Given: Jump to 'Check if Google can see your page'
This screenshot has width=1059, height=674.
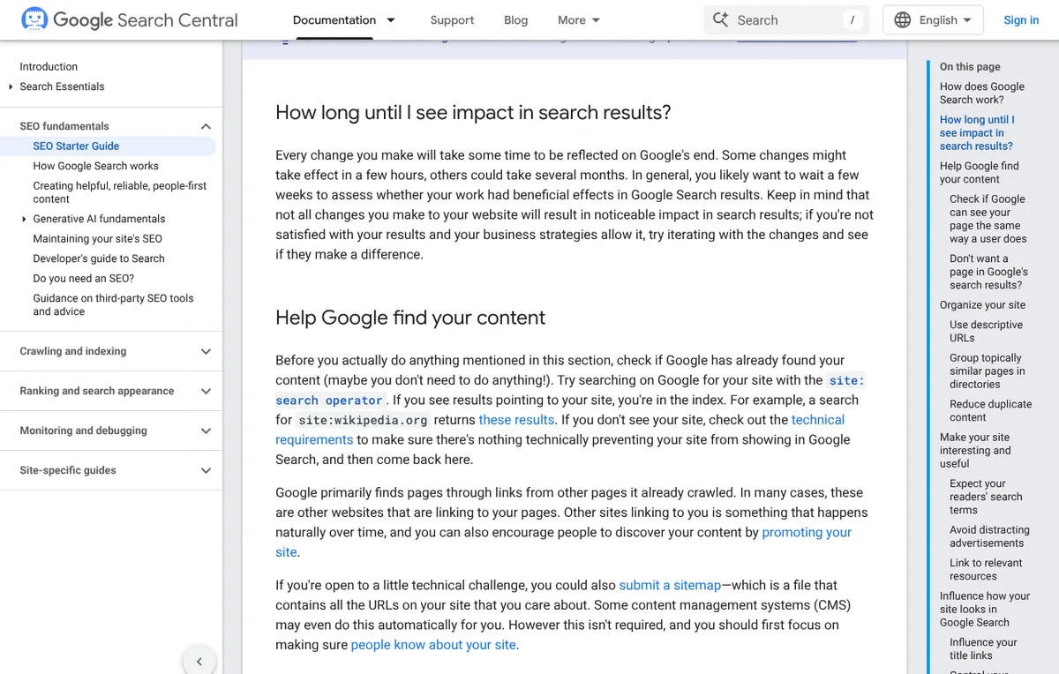Looking at the screenshot, I should [988, 219].
